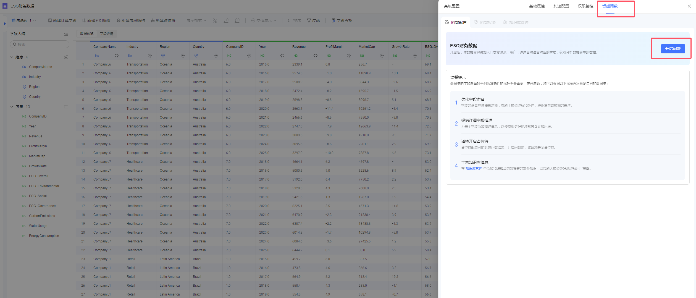Collapse the 维度 group in outline
Screen dimensions: 696x298
click(12, 57)
